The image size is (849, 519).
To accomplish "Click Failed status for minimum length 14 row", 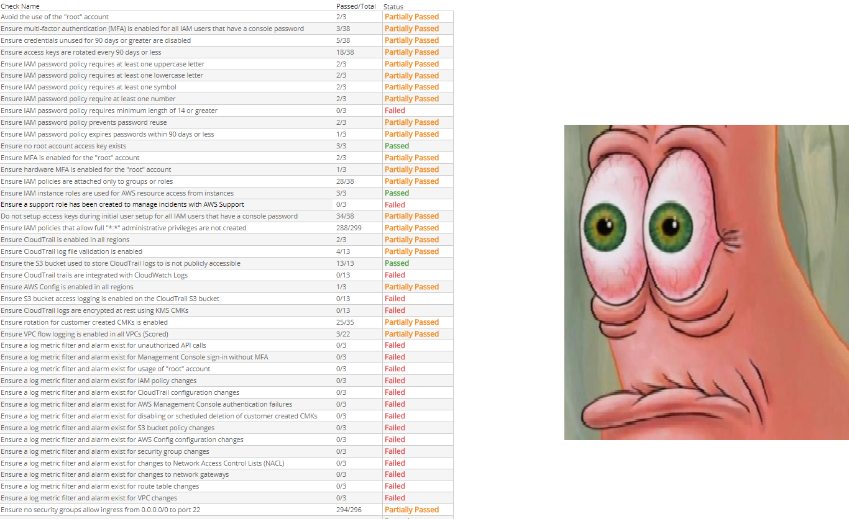I will pos(395,111).
